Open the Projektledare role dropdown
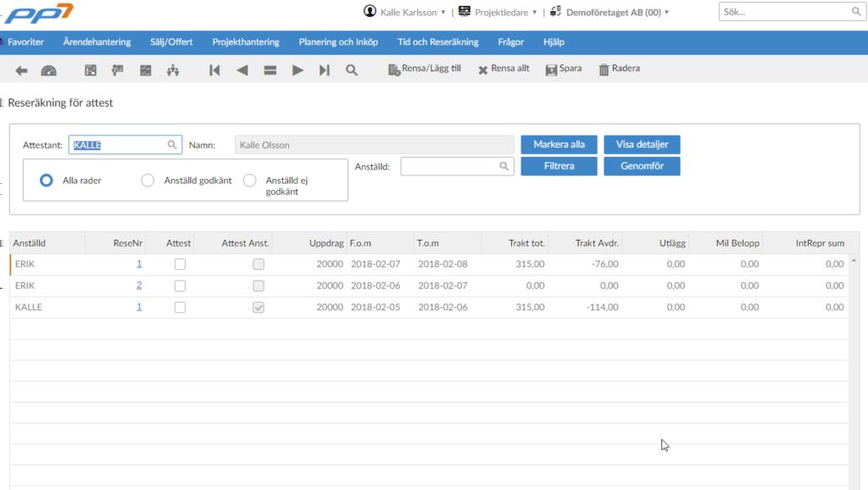The image size is (868, 490). click(498, 12)
